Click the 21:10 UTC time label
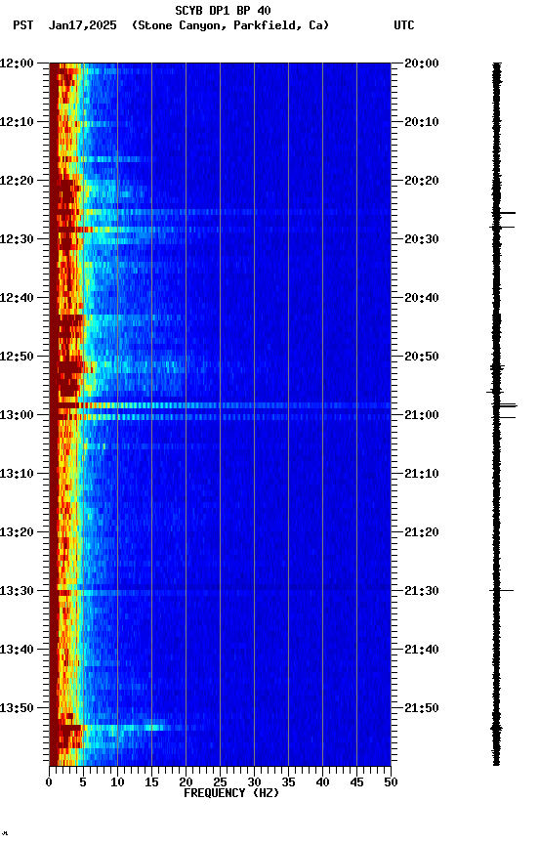 click(422, 474)
